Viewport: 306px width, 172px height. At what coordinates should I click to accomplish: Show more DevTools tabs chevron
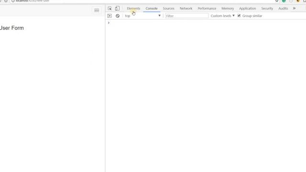point(294,9)
